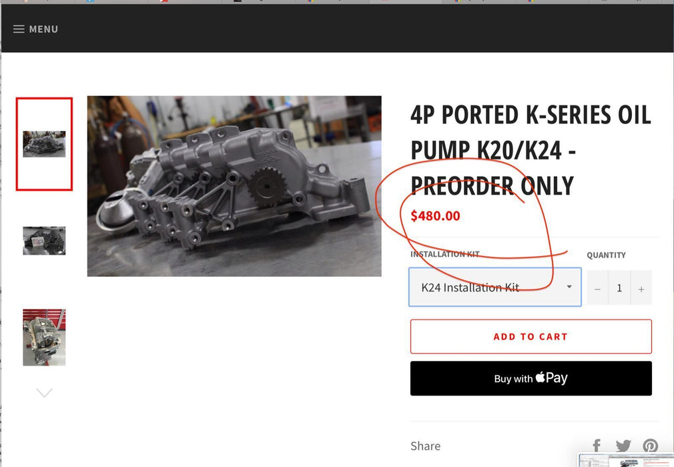Increase quantity with plus button
Viewport: 674px width, 467px height.
[x=641, y=288]
